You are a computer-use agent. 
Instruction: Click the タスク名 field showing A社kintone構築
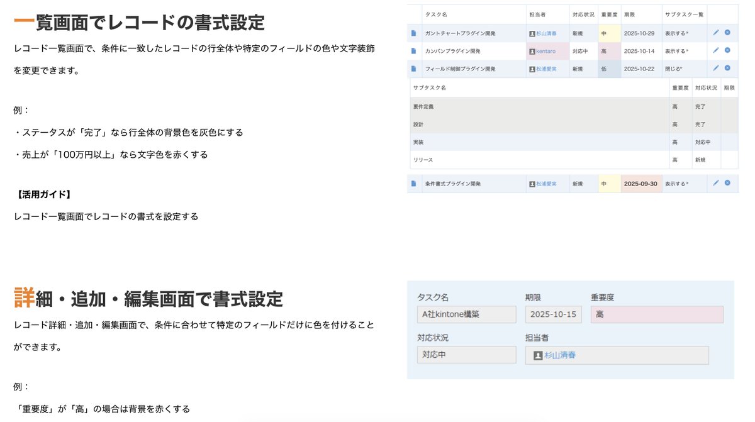point(467,314)
